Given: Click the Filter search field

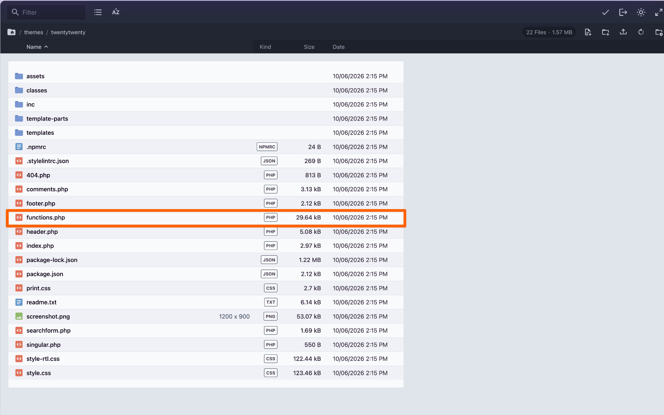Looking at the screenshot, I should [x=46, y=12].
